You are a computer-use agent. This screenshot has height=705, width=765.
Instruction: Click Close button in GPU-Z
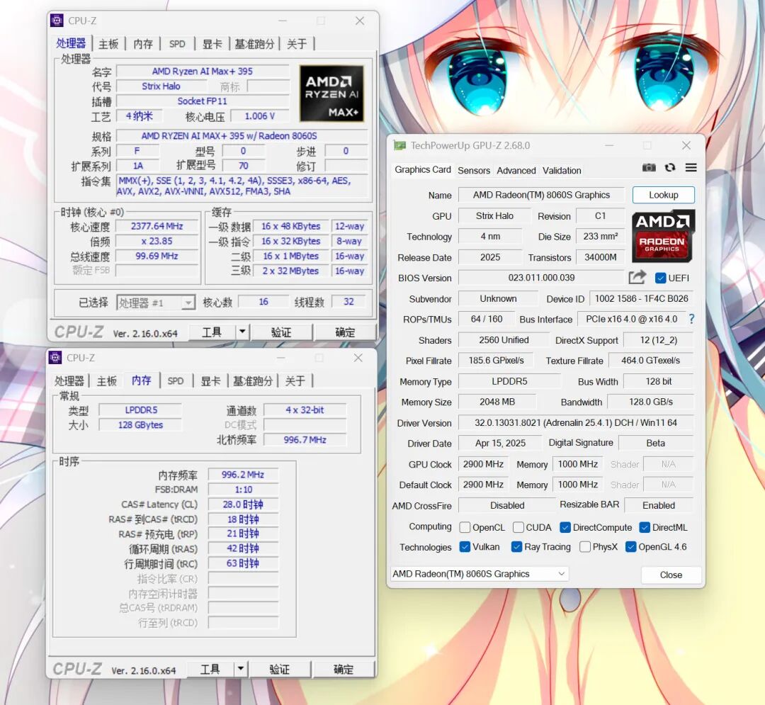pos(671,575)
